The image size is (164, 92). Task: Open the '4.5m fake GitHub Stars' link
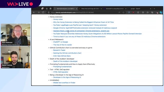(x=62, y=56)
